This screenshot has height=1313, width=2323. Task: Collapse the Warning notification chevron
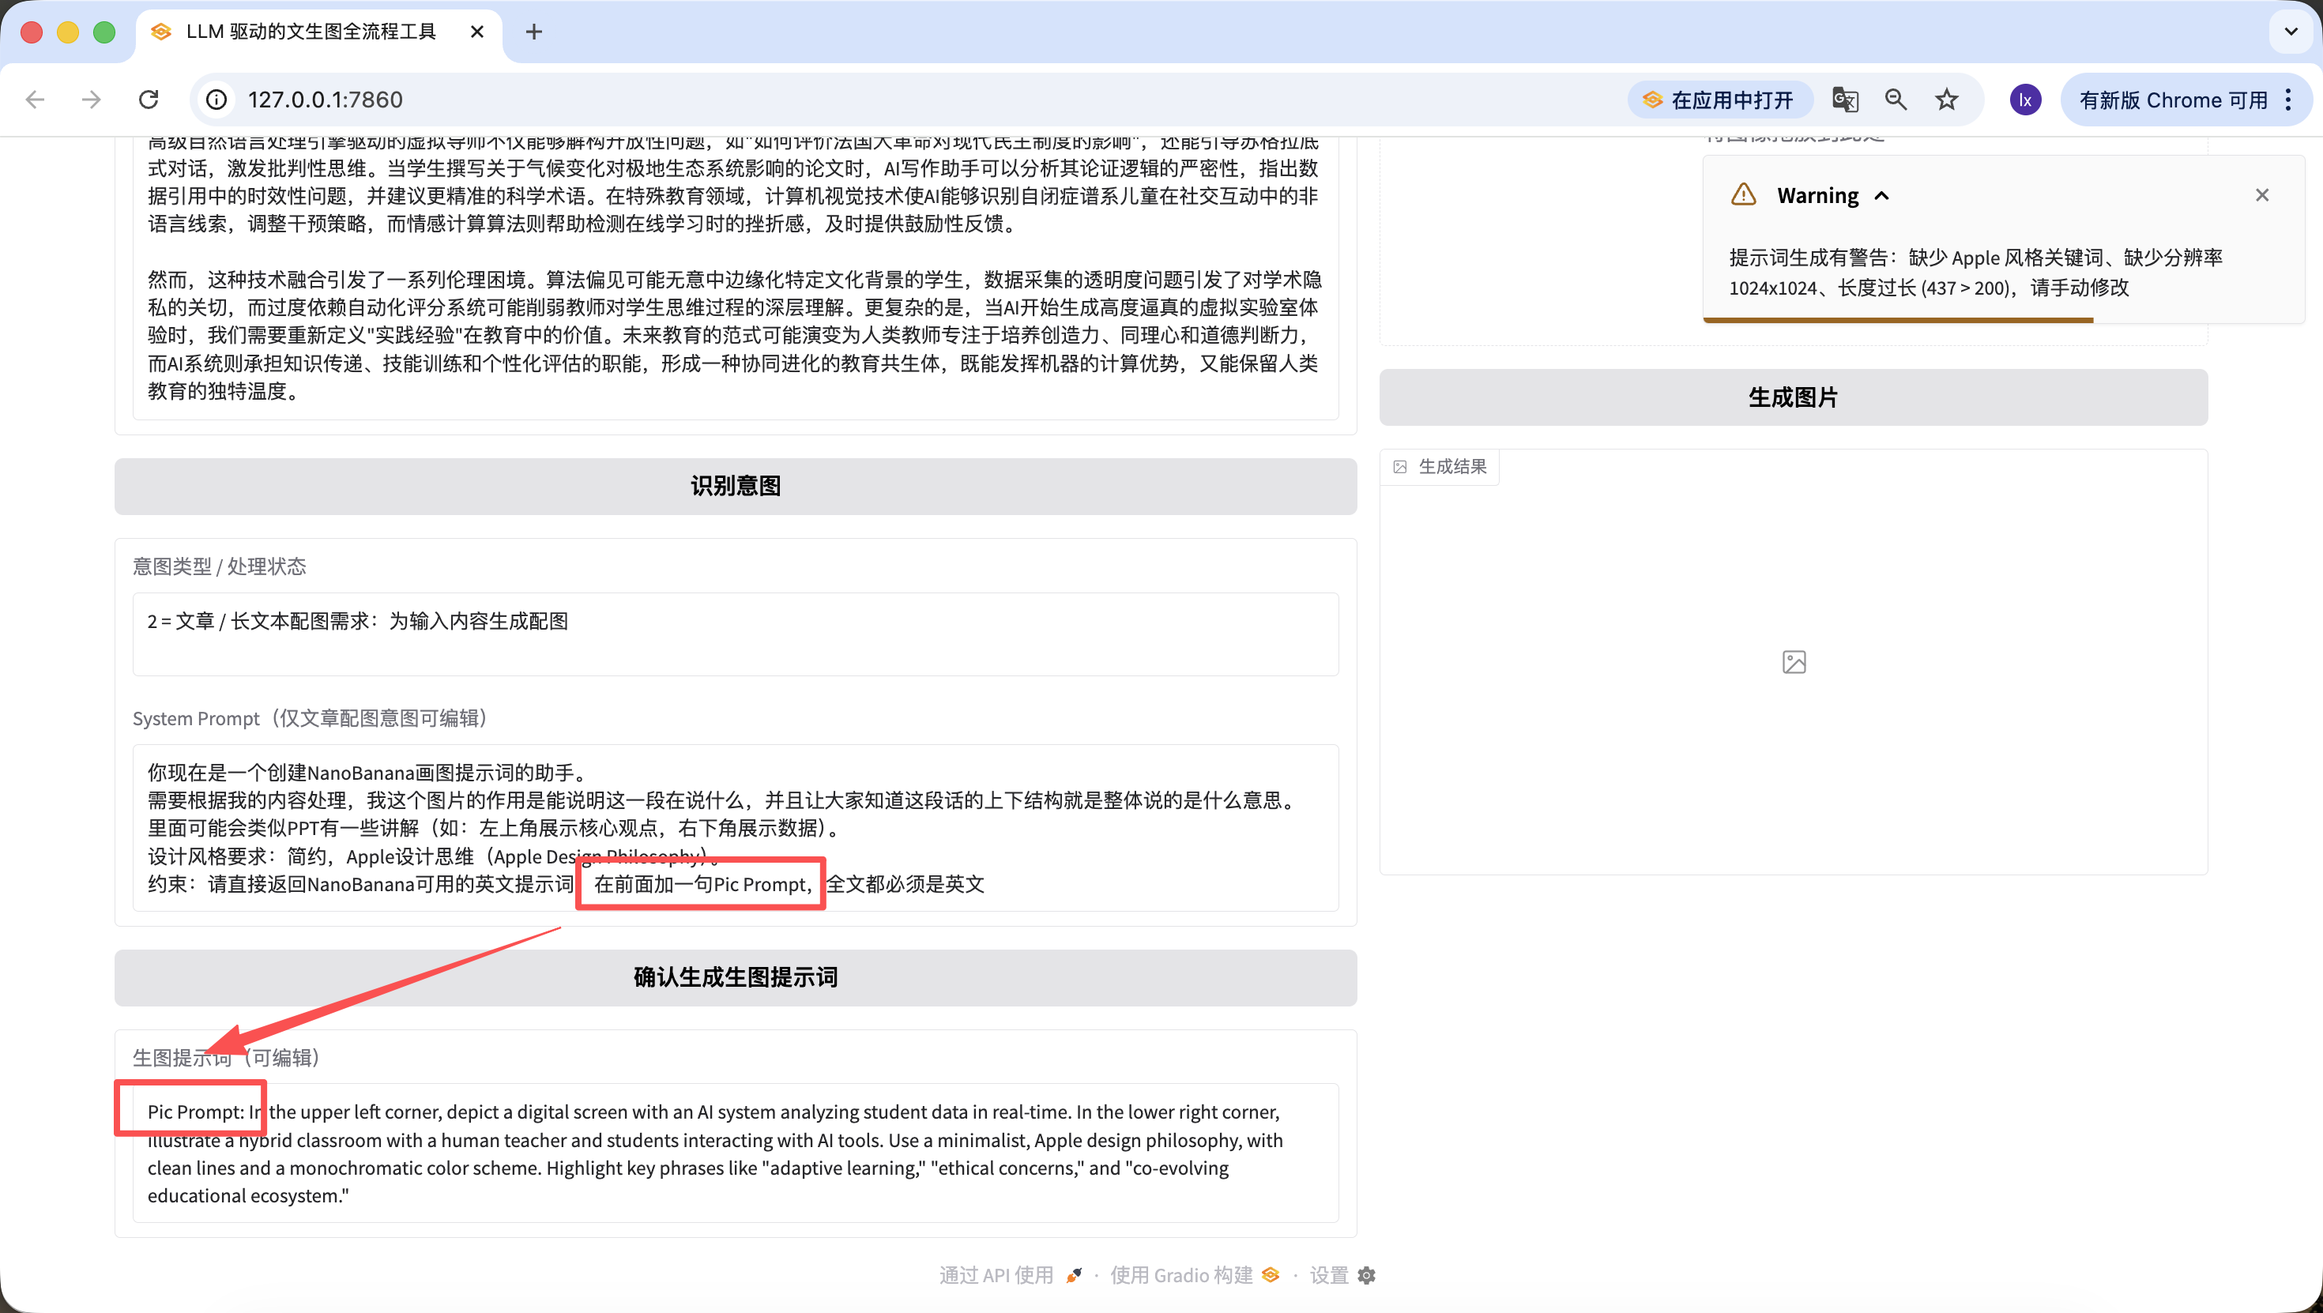pos(1882,196)
